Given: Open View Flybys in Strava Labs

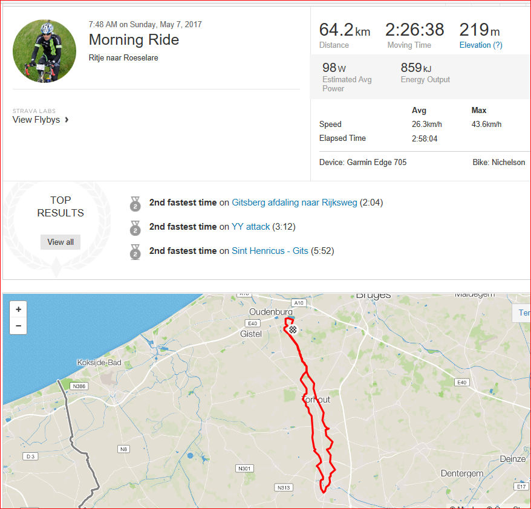Looking at the screenshot, I should (x=36, y=120).
